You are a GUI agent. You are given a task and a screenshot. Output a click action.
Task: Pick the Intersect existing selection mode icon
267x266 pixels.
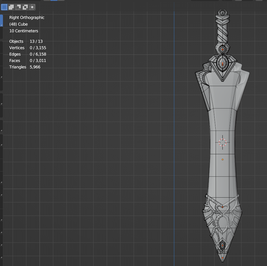(32, 7)
